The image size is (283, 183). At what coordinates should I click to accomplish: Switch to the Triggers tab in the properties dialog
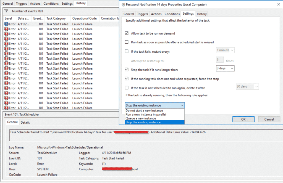click(x=142, y=14)
